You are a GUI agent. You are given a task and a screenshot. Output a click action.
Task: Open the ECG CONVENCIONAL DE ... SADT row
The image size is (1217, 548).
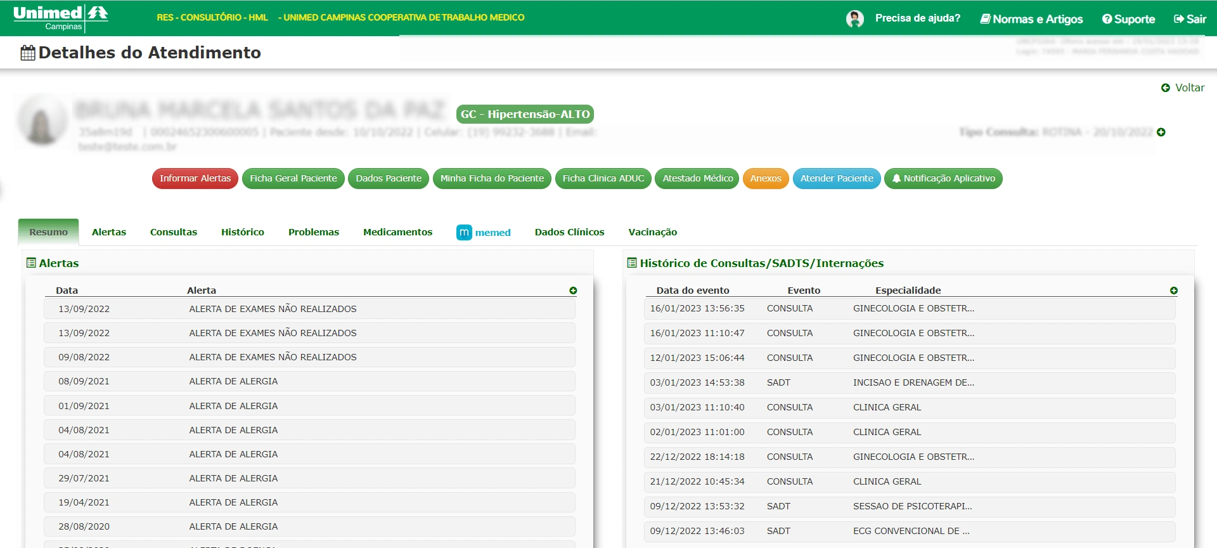910,531
